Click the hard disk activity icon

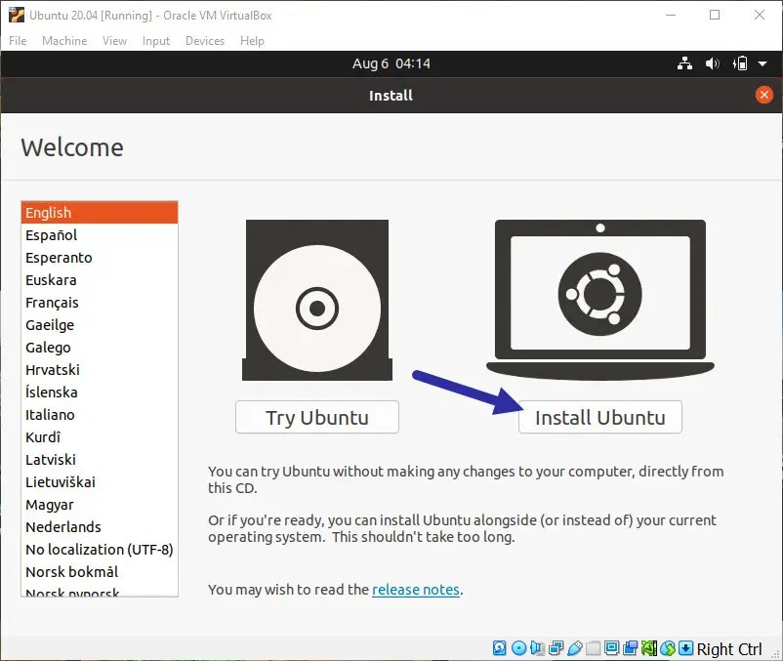(499, 648)
